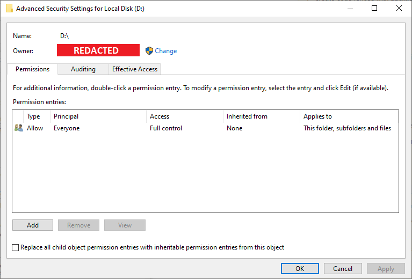Click the Applies to column header
Screen dimensions: 412x279
(317, 116)
